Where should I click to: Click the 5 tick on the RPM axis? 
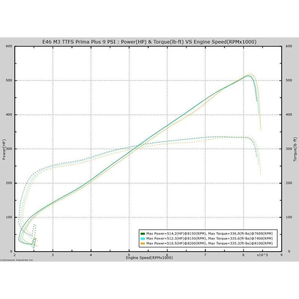129,255
